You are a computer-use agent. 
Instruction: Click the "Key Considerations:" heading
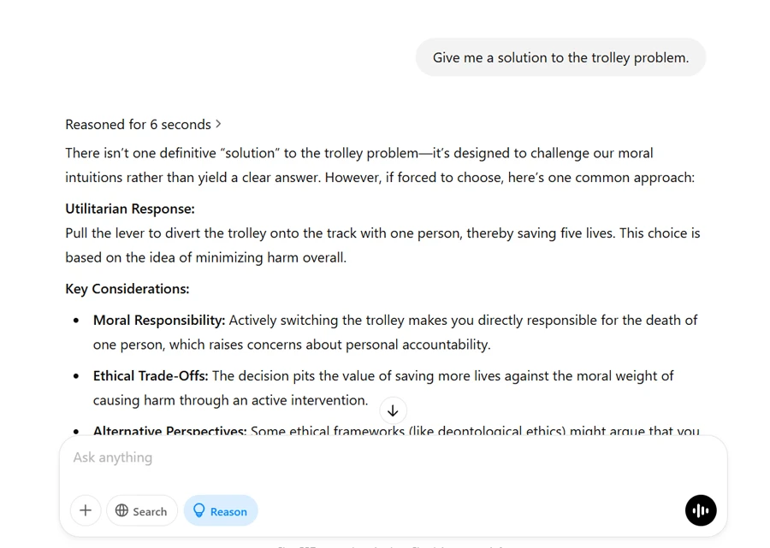tap(127, 289)
